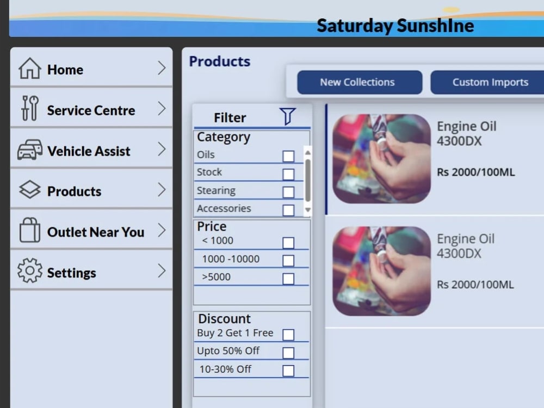Viewport: 544px width, 408px height.
Task: Click the Filter funnel icon
Action: [x=287, y=116]
